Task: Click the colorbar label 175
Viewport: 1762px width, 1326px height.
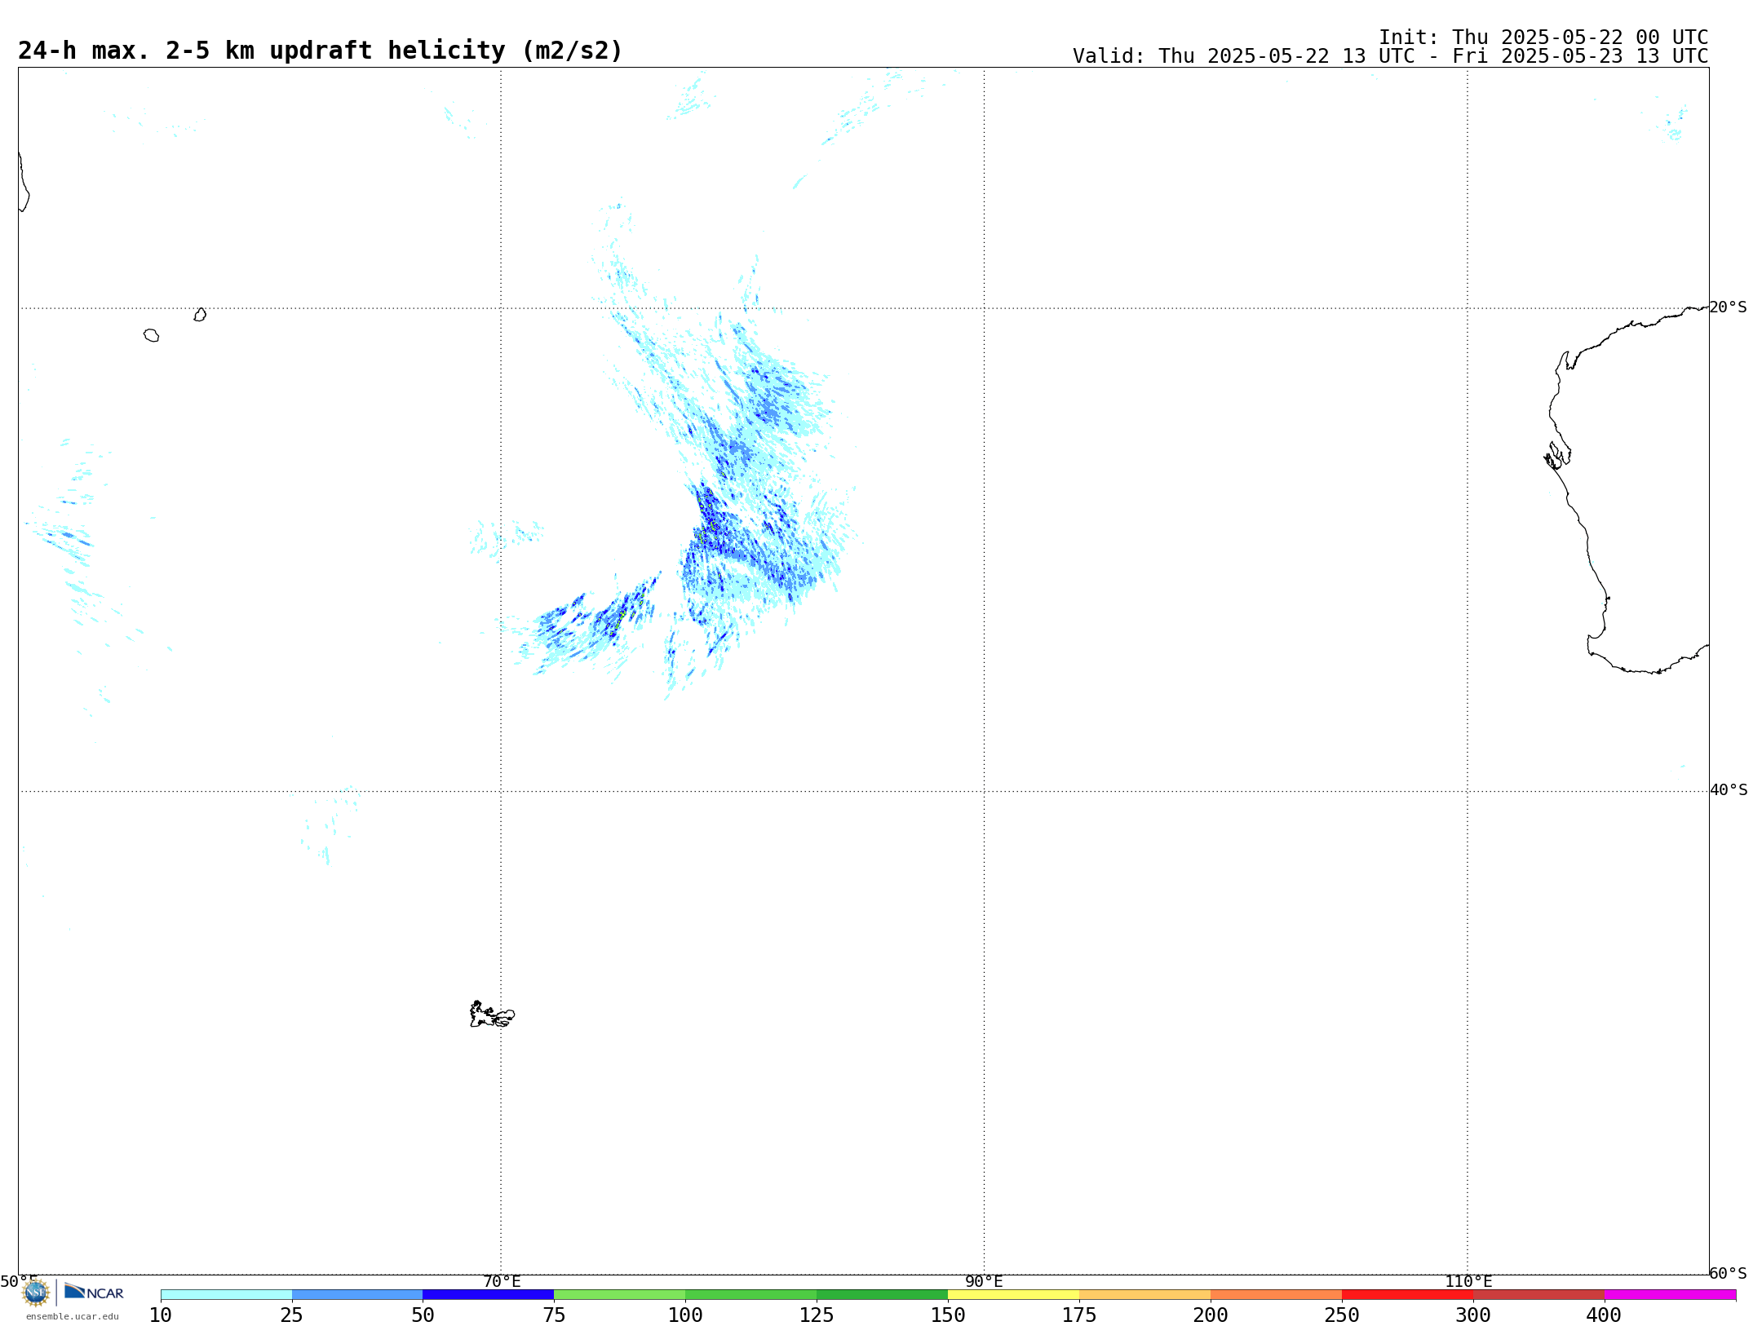Action: point(1080,1315)
